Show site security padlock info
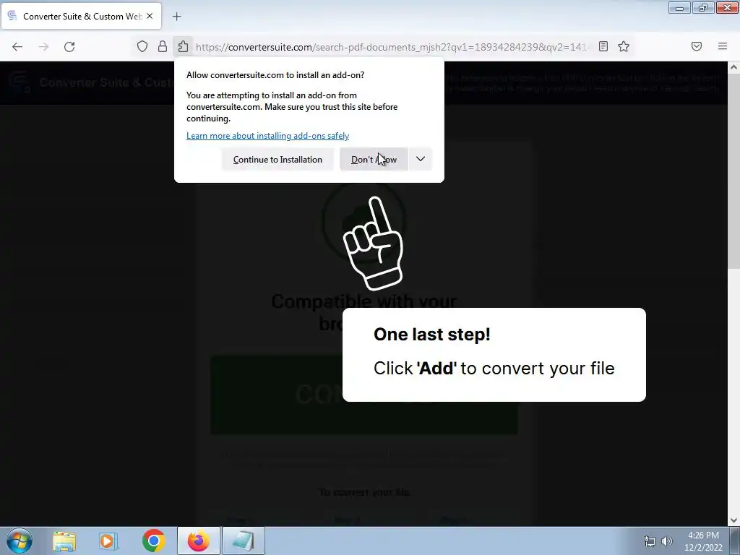The width and height of the screenshot is (740, 555). point(163,46)
